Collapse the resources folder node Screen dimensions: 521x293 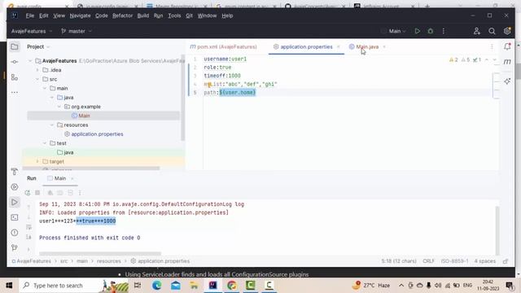coord(52,125)
